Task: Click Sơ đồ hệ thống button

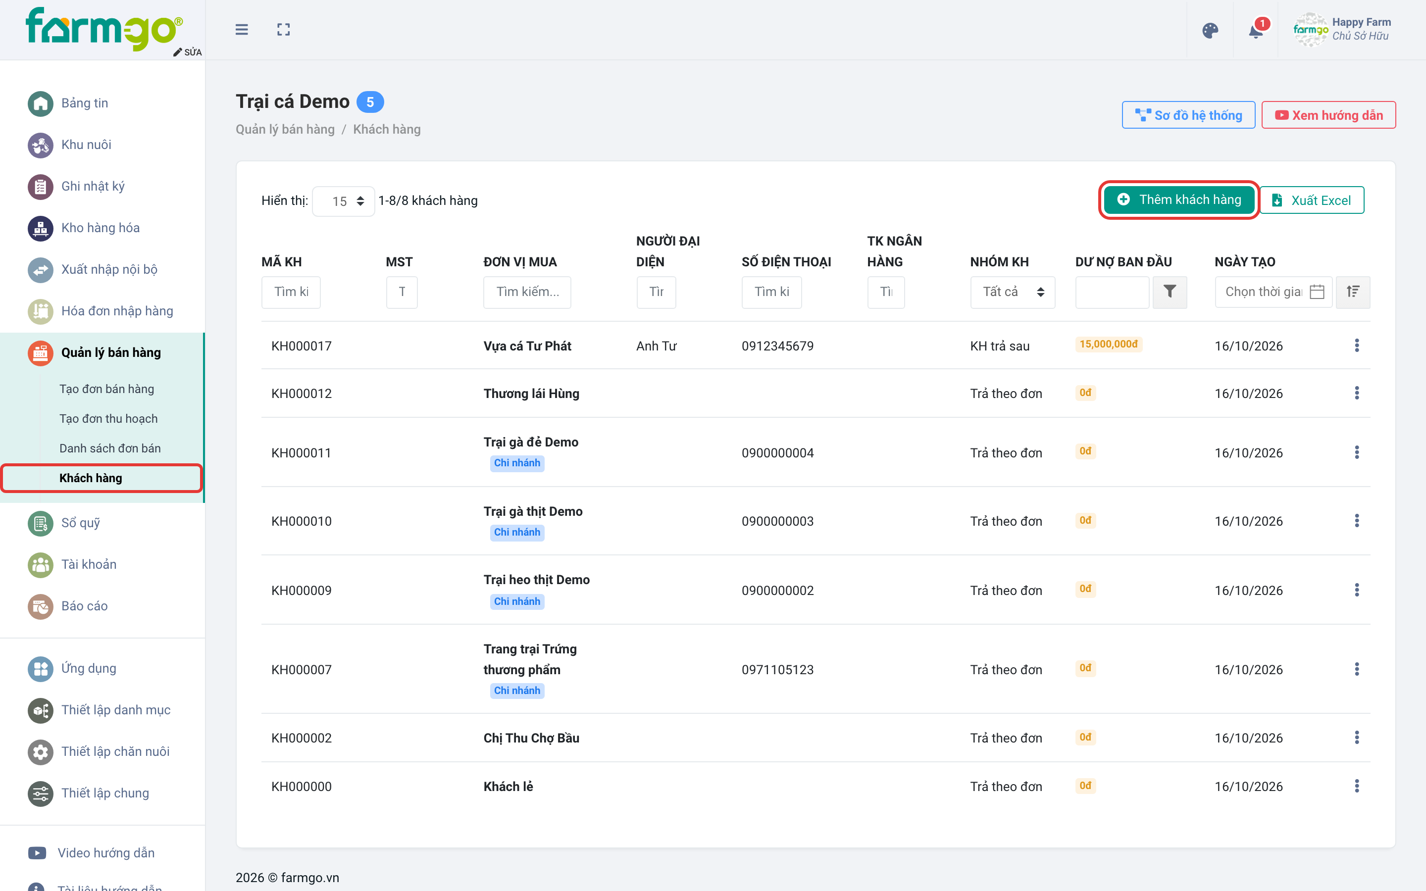Action: click(x=1188, y=115)
